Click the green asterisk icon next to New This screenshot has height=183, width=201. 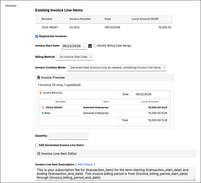pyautogui.click(x=43, y=113)
